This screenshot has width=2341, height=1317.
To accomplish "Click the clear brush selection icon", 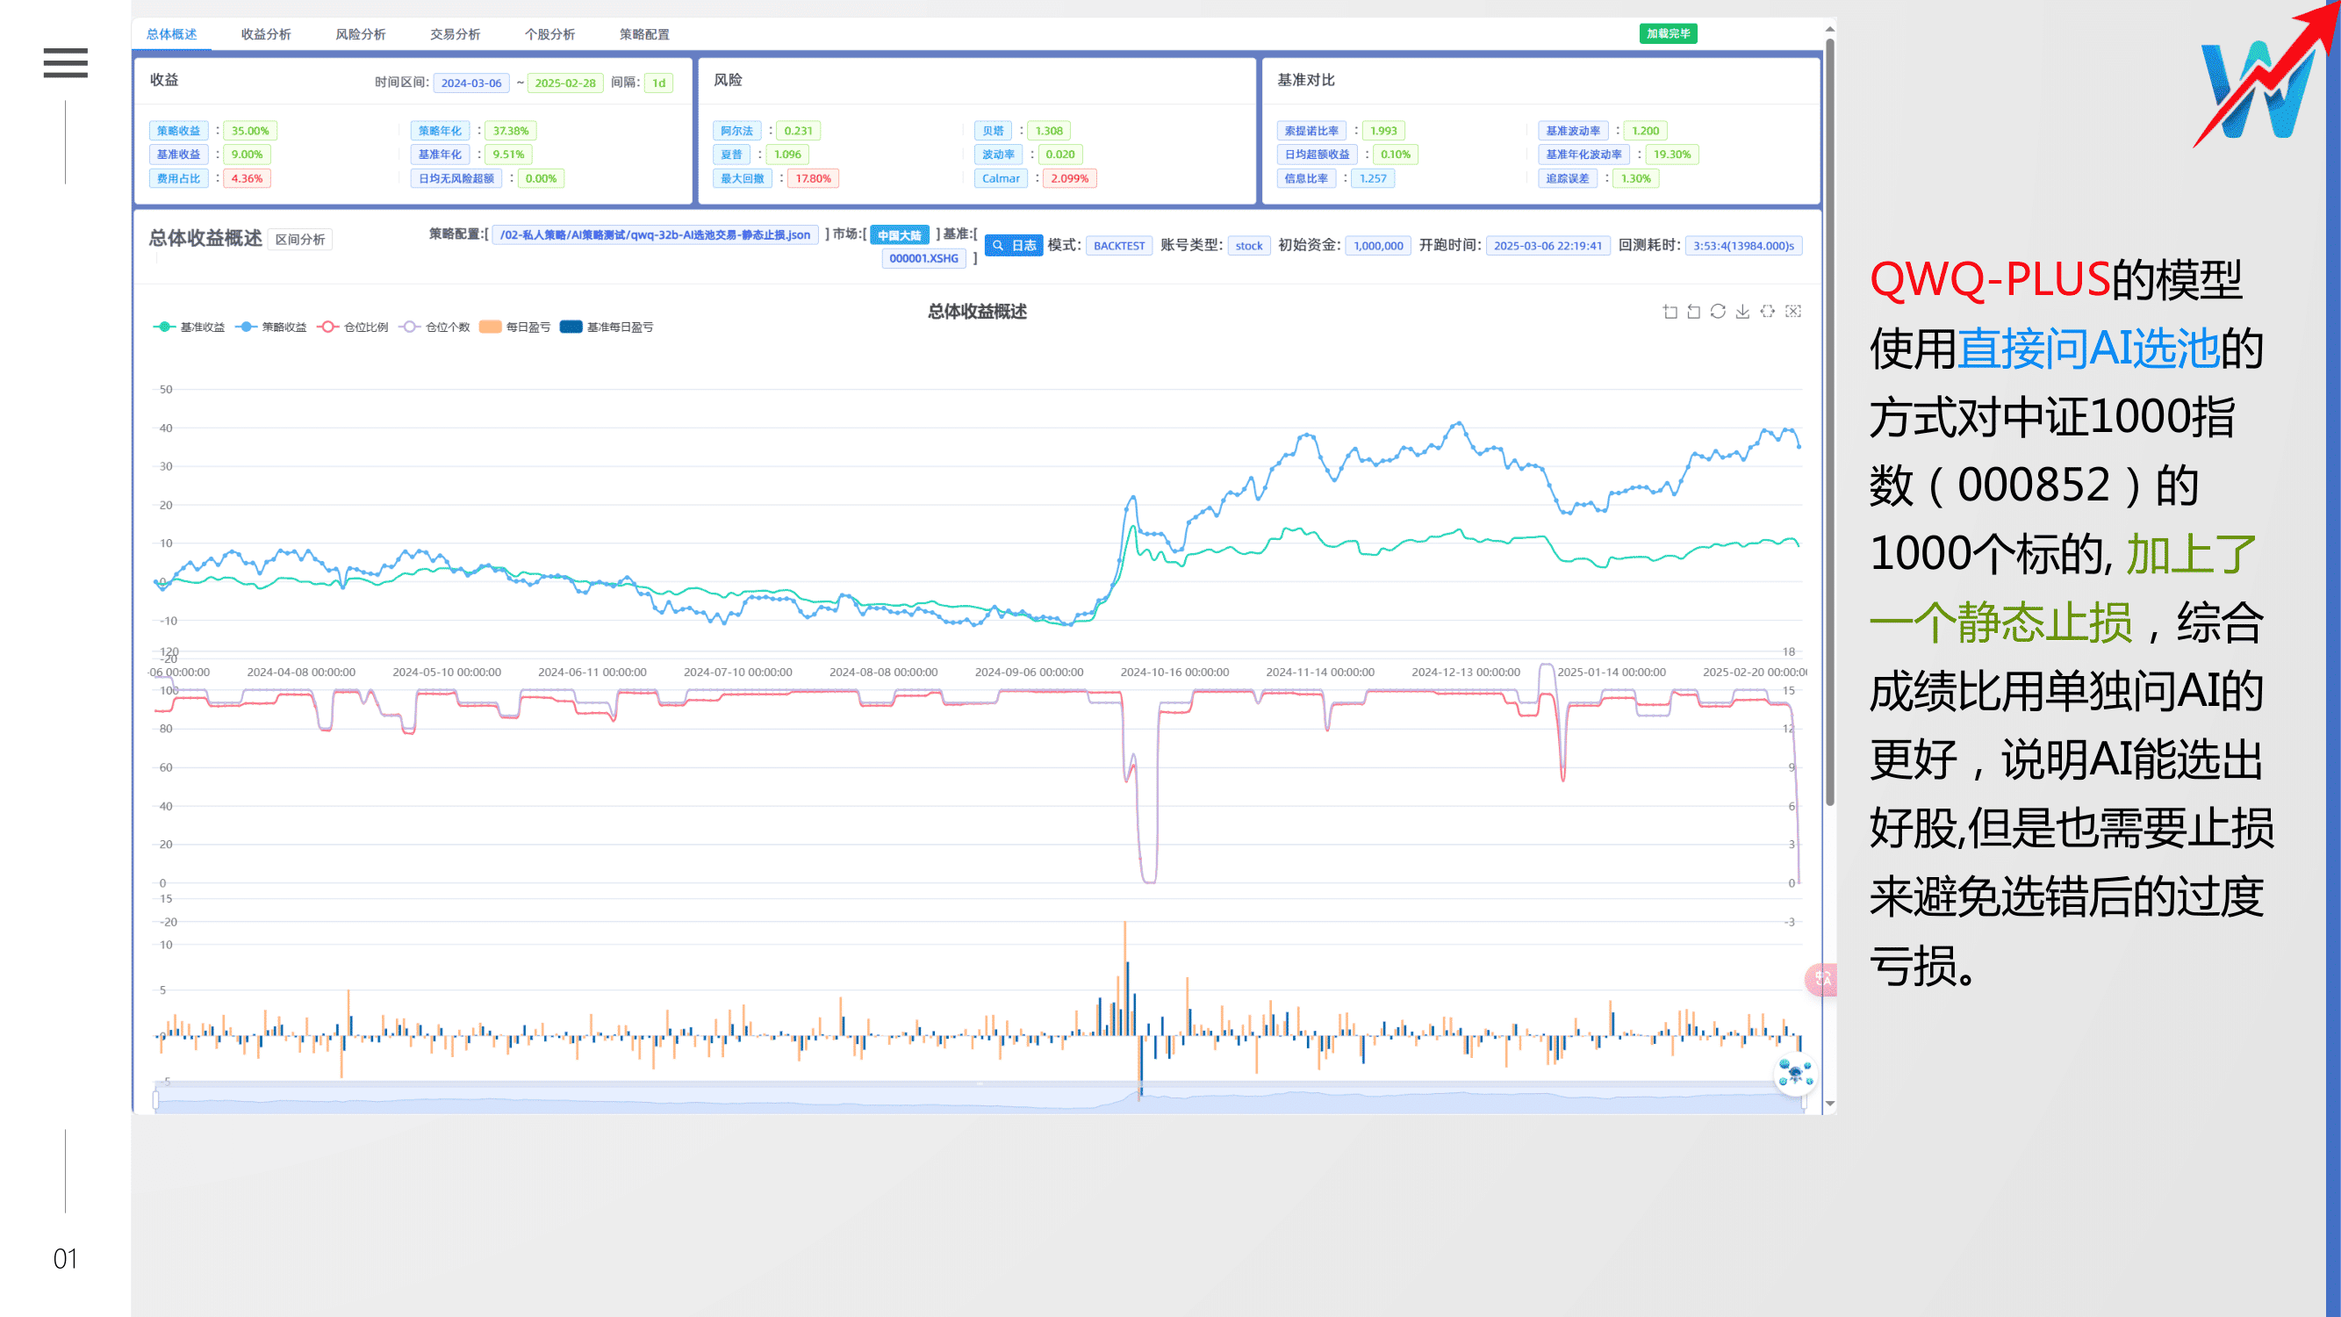I will 1793,312.
